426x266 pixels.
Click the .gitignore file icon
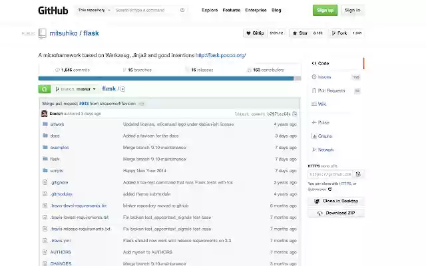tap(45, 182)
